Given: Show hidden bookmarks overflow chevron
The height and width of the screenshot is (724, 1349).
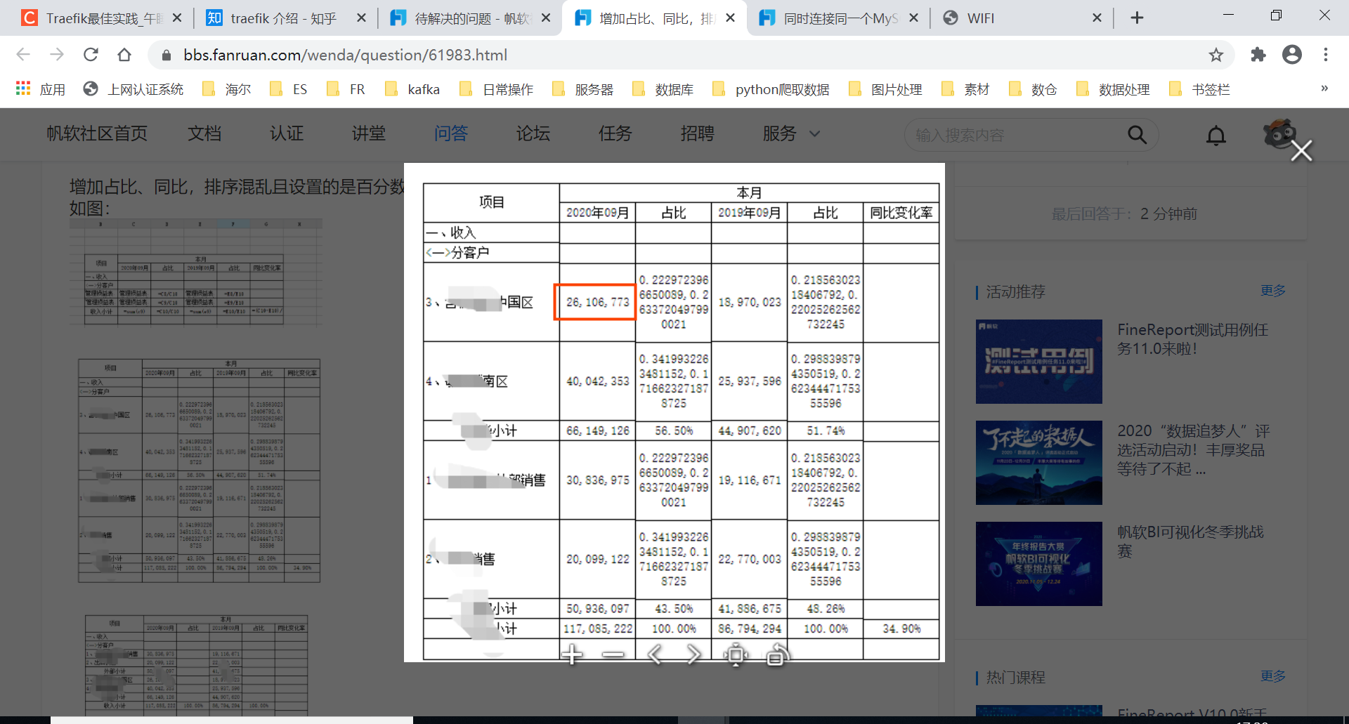Looking at the screenshot, I should tap(1324, 88).
